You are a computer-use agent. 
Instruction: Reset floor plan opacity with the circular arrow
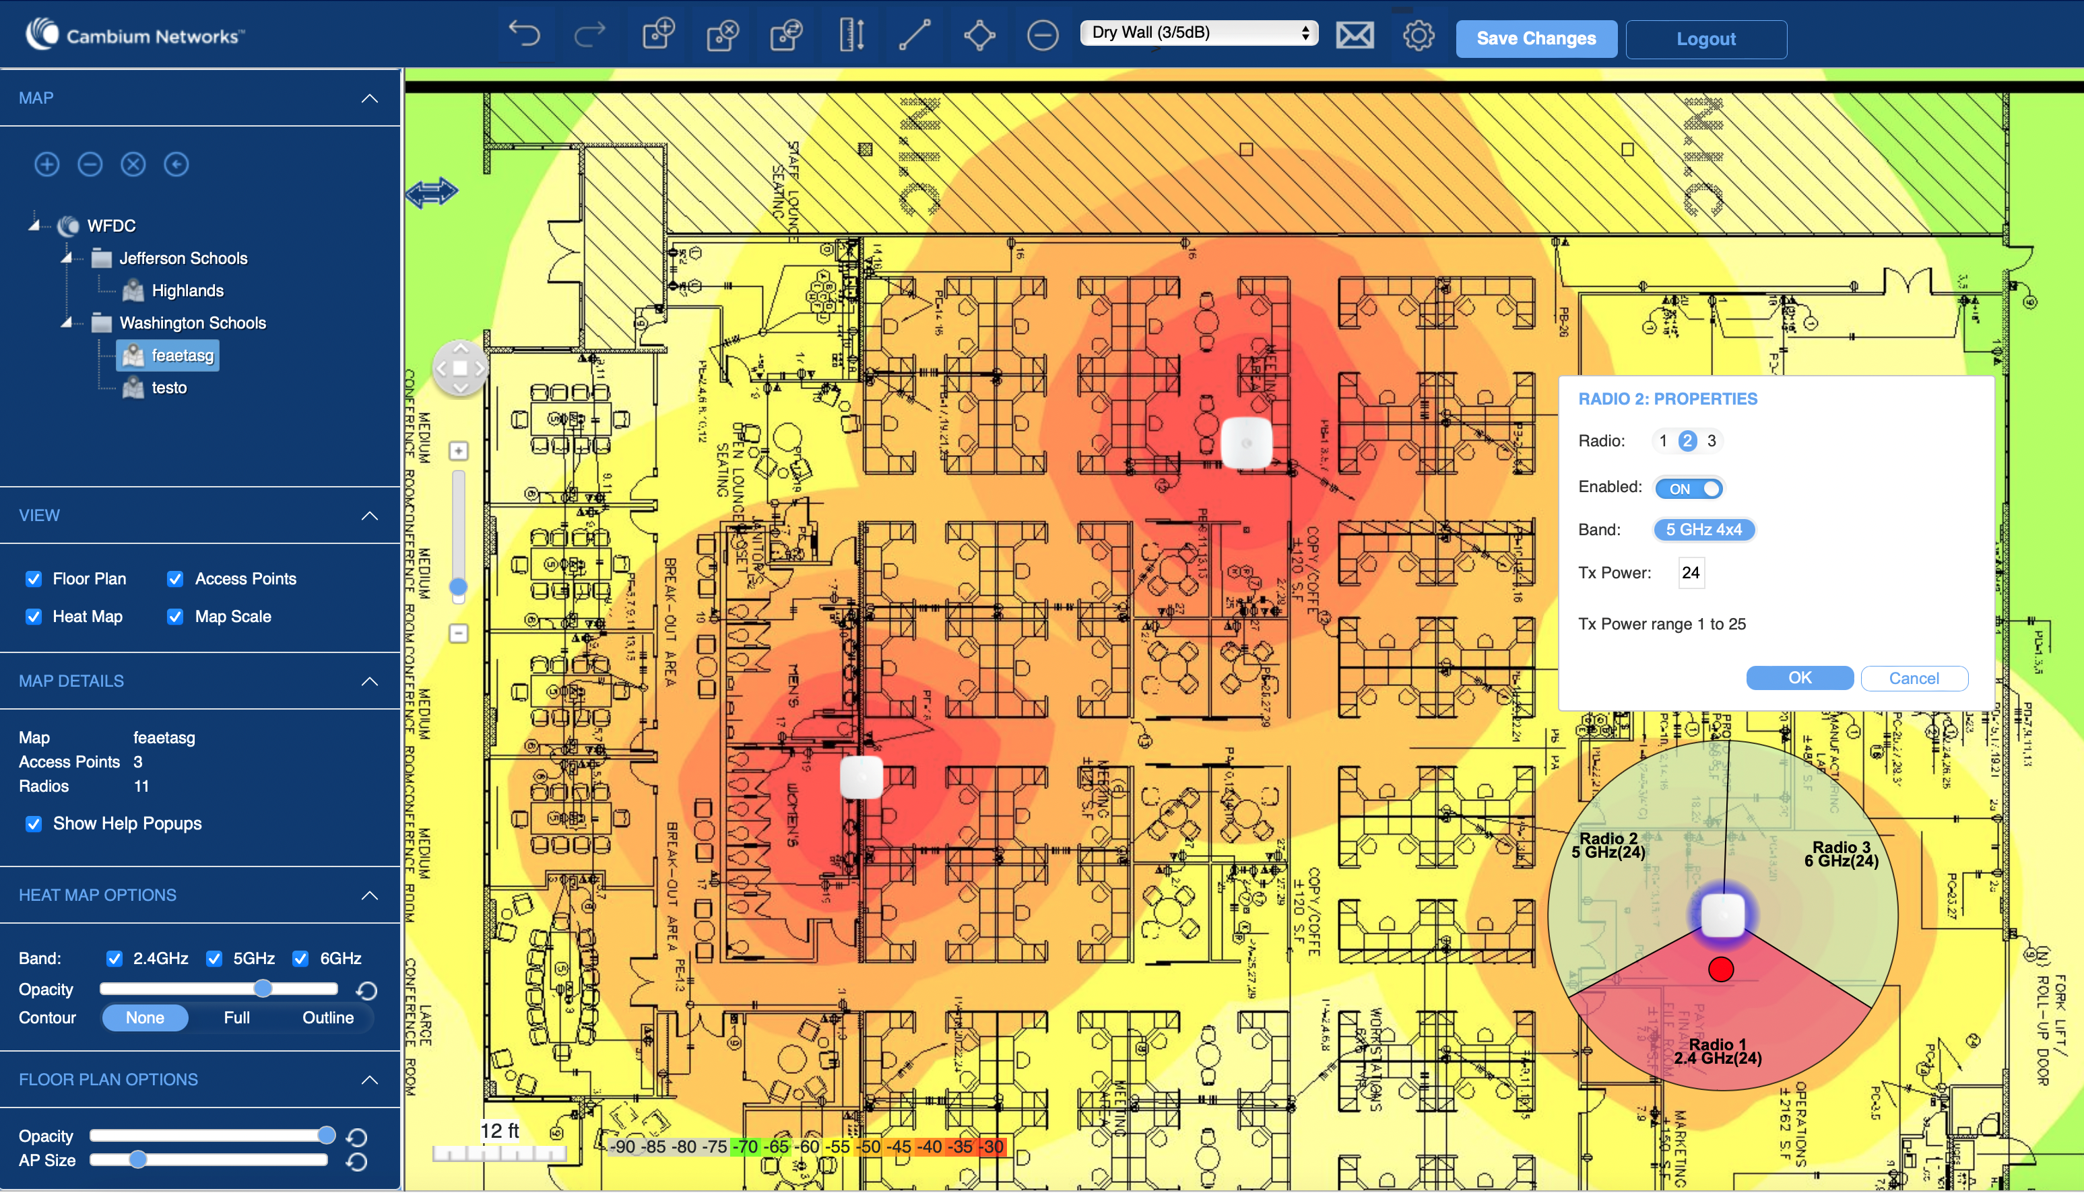click(356, 1137)
